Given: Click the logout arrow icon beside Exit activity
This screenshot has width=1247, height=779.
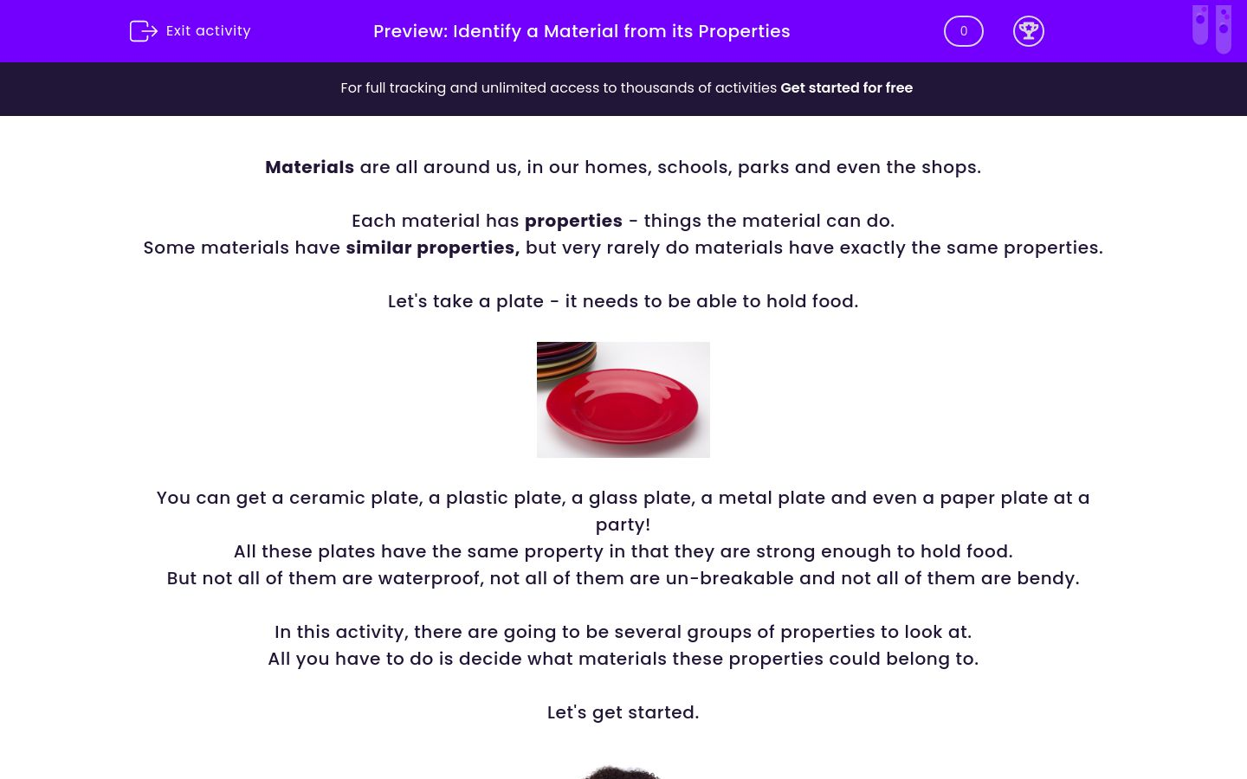Looking at the screenshot, I should coord(144,31).
